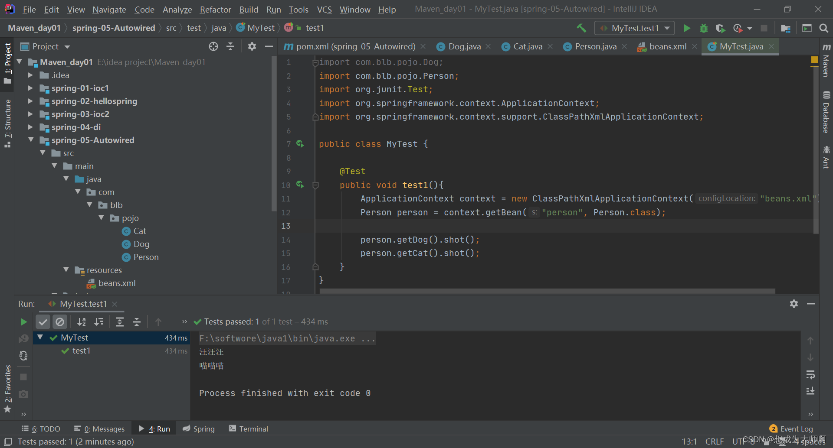Collapse all test results icon

coord(136,322)
